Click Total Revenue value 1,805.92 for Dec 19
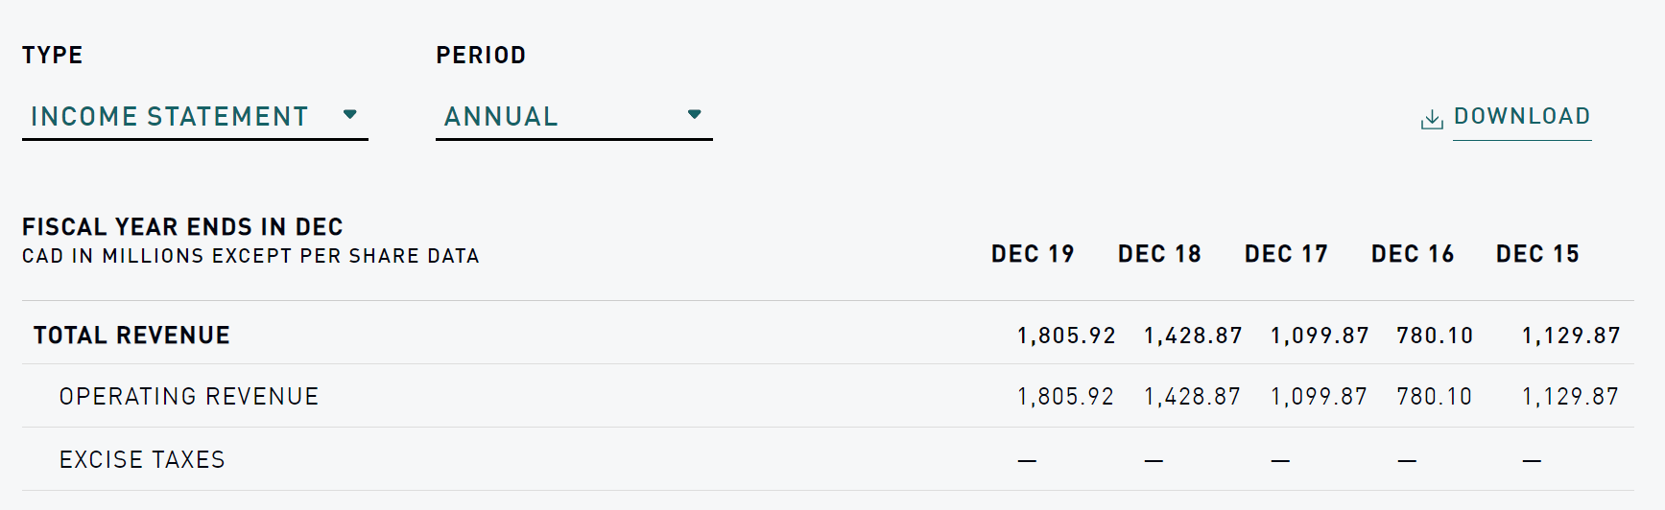 tap(1066, 336)
